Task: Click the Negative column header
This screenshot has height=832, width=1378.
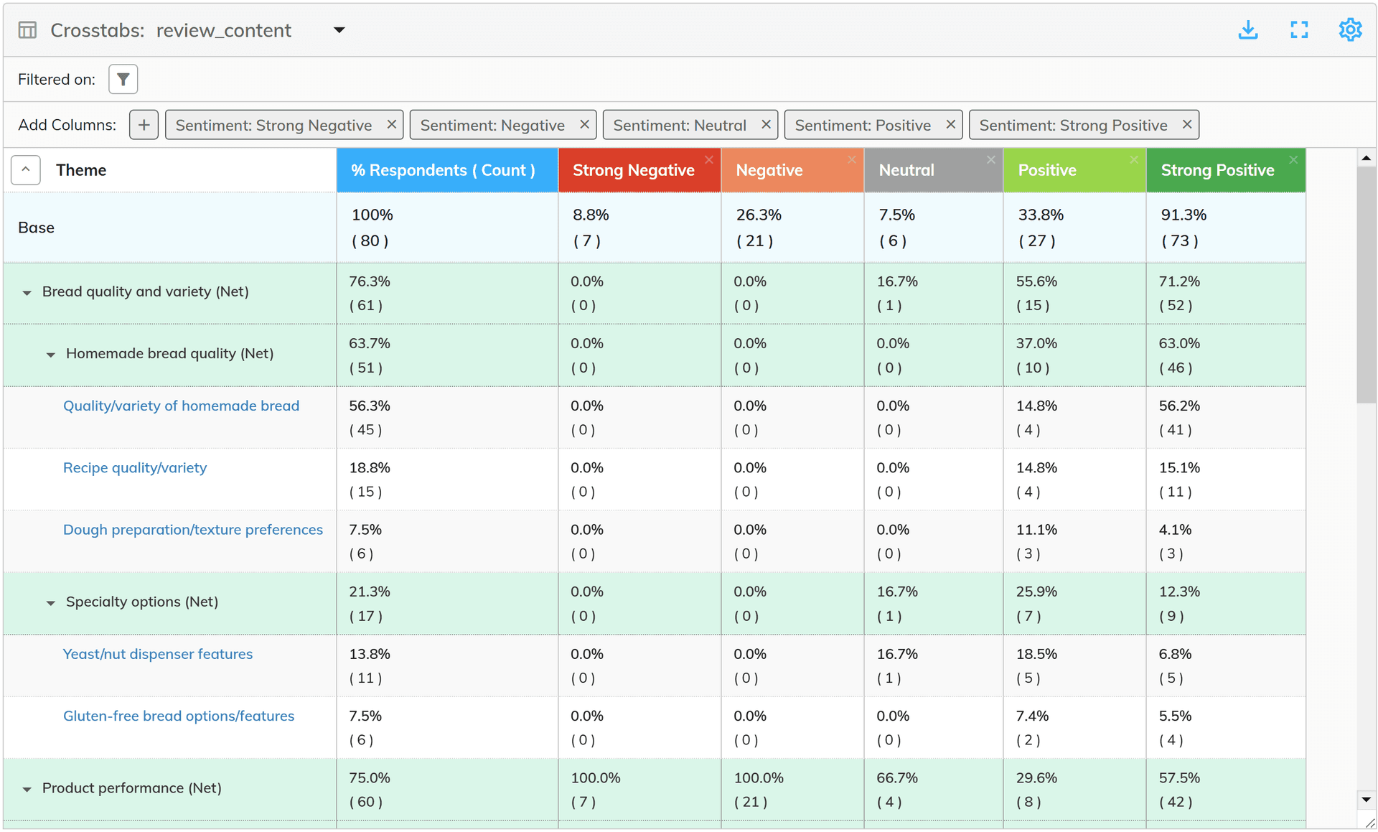Action: [x=792, y=170]
